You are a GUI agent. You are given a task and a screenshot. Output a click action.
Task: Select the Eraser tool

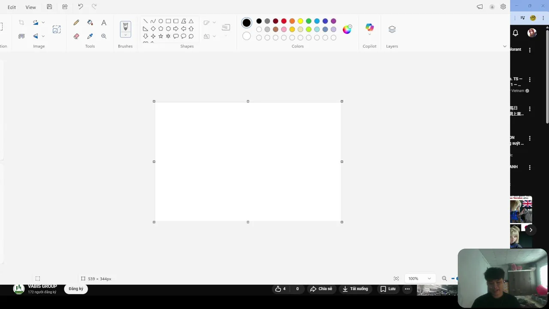click(x=76, y=36)
